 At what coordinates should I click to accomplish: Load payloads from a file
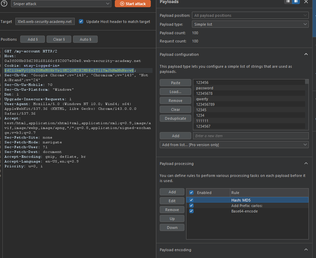(x=175, y=92)
